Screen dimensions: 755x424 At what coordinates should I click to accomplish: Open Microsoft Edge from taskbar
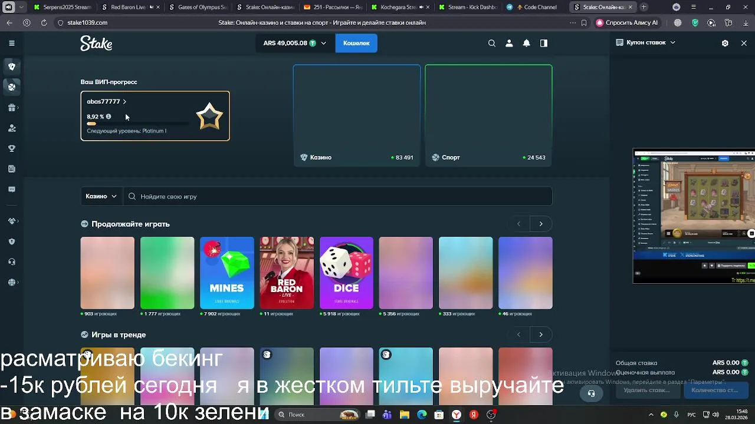(x=422, y=415)
